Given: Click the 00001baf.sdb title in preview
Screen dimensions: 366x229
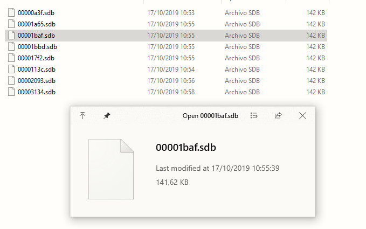Looking at the screenshot, I should click(x=186, y=148).
